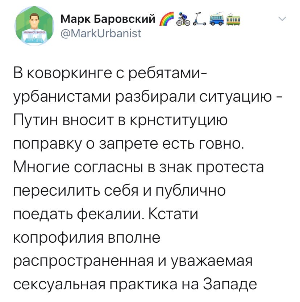Click the blue trolleybus emoji
Screen dimensions: 300x302
point(216,19)
